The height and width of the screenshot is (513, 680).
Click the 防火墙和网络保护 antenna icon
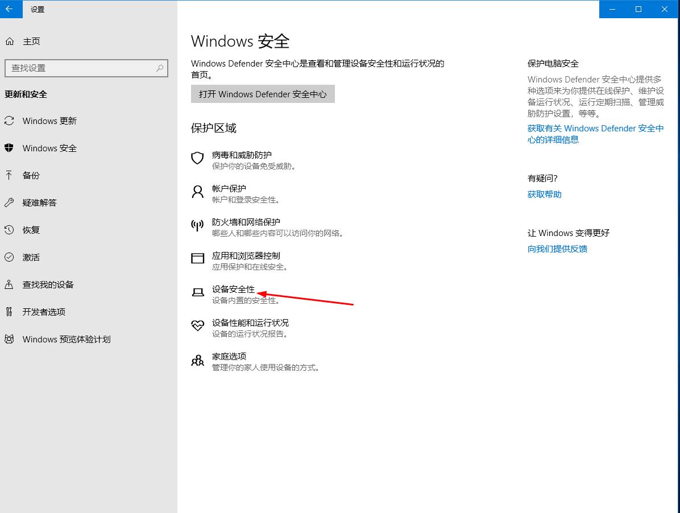point(197,225)
